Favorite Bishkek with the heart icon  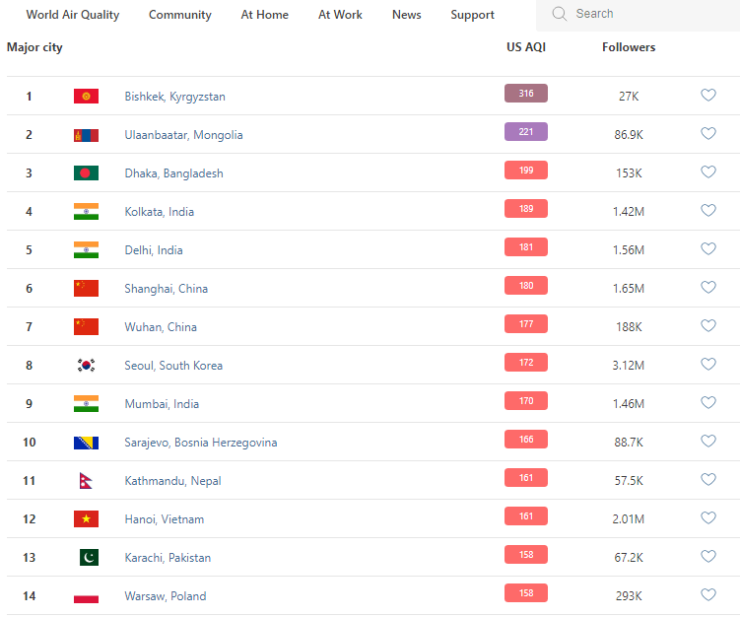[x=708, y=96]
